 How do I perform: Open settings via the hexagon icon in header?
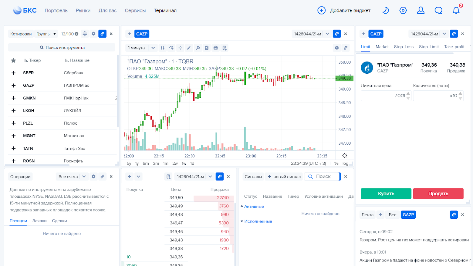[x=403, y=10]
